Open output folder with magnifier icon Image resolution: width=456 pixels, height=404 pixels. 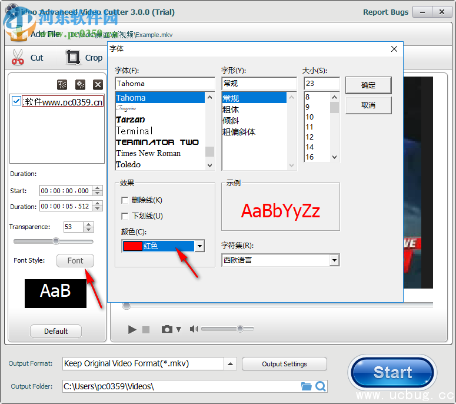[x=321, y=386]
